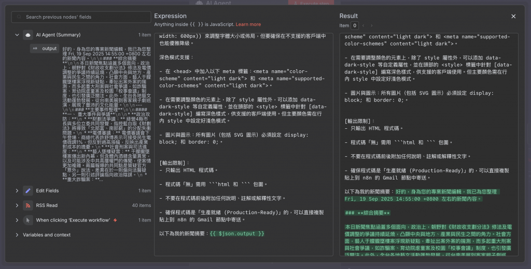The image size is (531, 269).
Task: Click the AI Agent robot node icon
Action: [28, 35]
